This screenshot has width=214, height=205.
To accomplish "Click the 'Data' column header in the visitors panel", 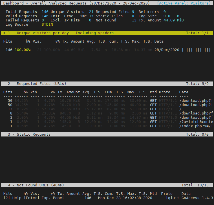I will [x=159, y=41].
